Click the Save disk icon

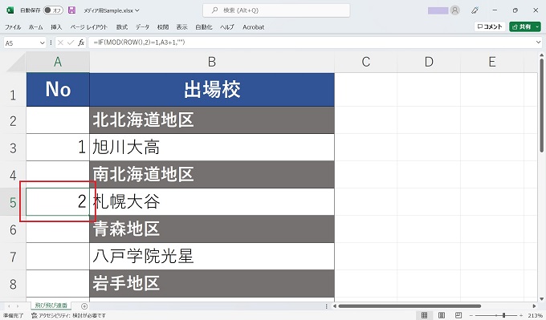pos(71,10)
